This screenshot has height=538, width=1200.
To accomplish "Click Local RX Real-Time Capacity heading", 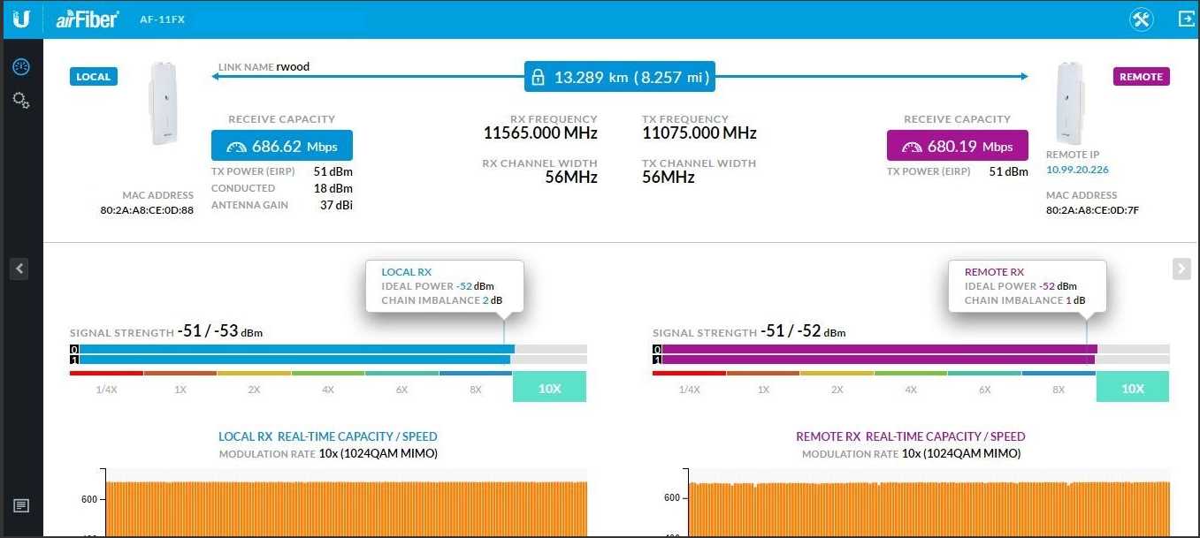I will pos(328,436).
